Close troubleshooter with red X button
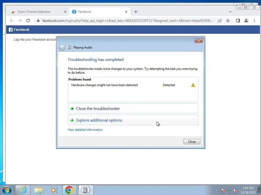Image resolution: width=261 pixels, height=195 pixels. pos(199,41)
